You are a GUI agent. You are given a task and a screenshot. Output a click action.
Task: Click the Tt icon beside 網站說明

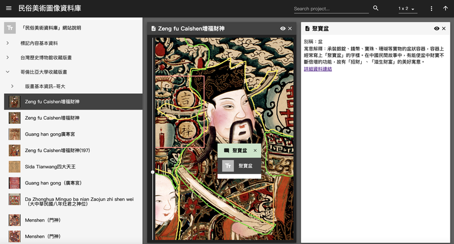coord(10,28)
